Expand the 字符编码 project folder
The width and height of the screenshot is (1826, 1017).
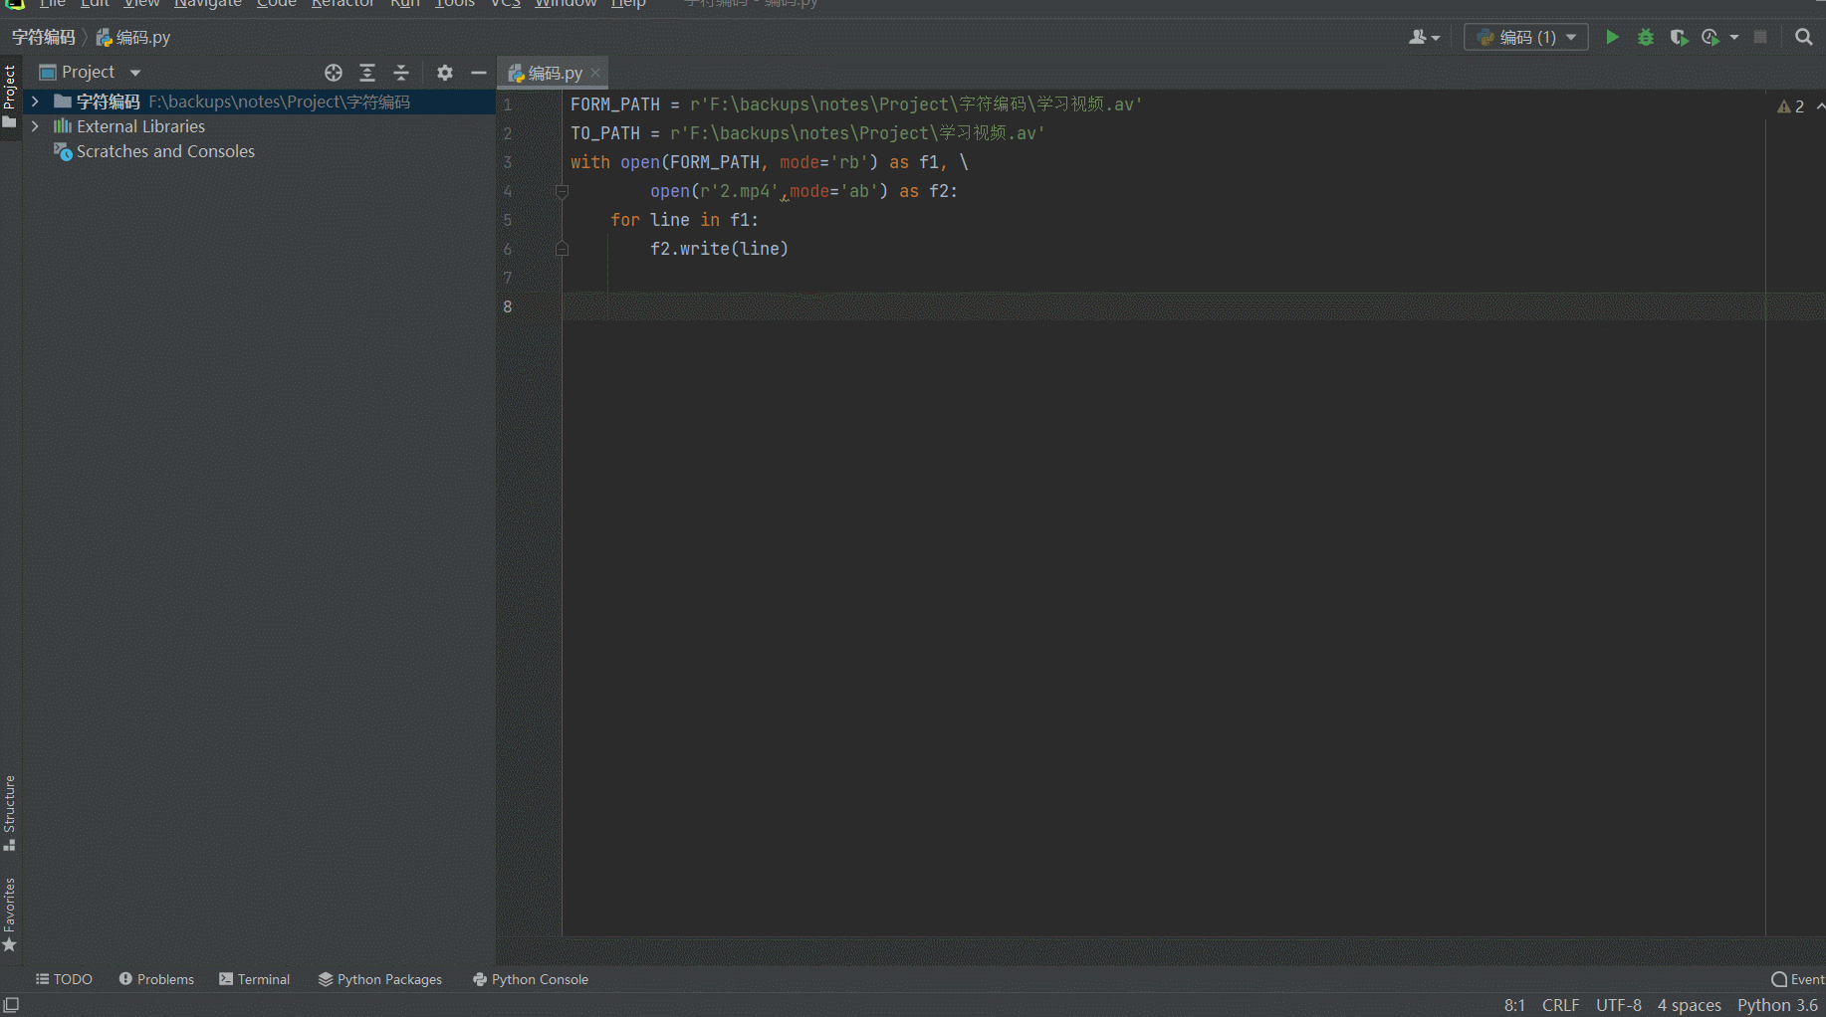35,102
